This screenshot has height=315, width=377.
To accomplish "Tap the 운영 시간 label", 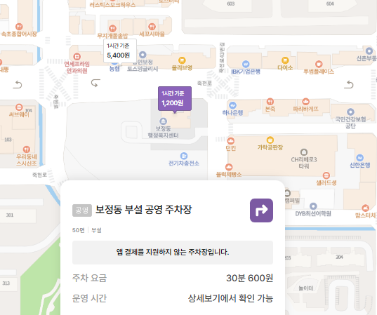I will [89, 298].
